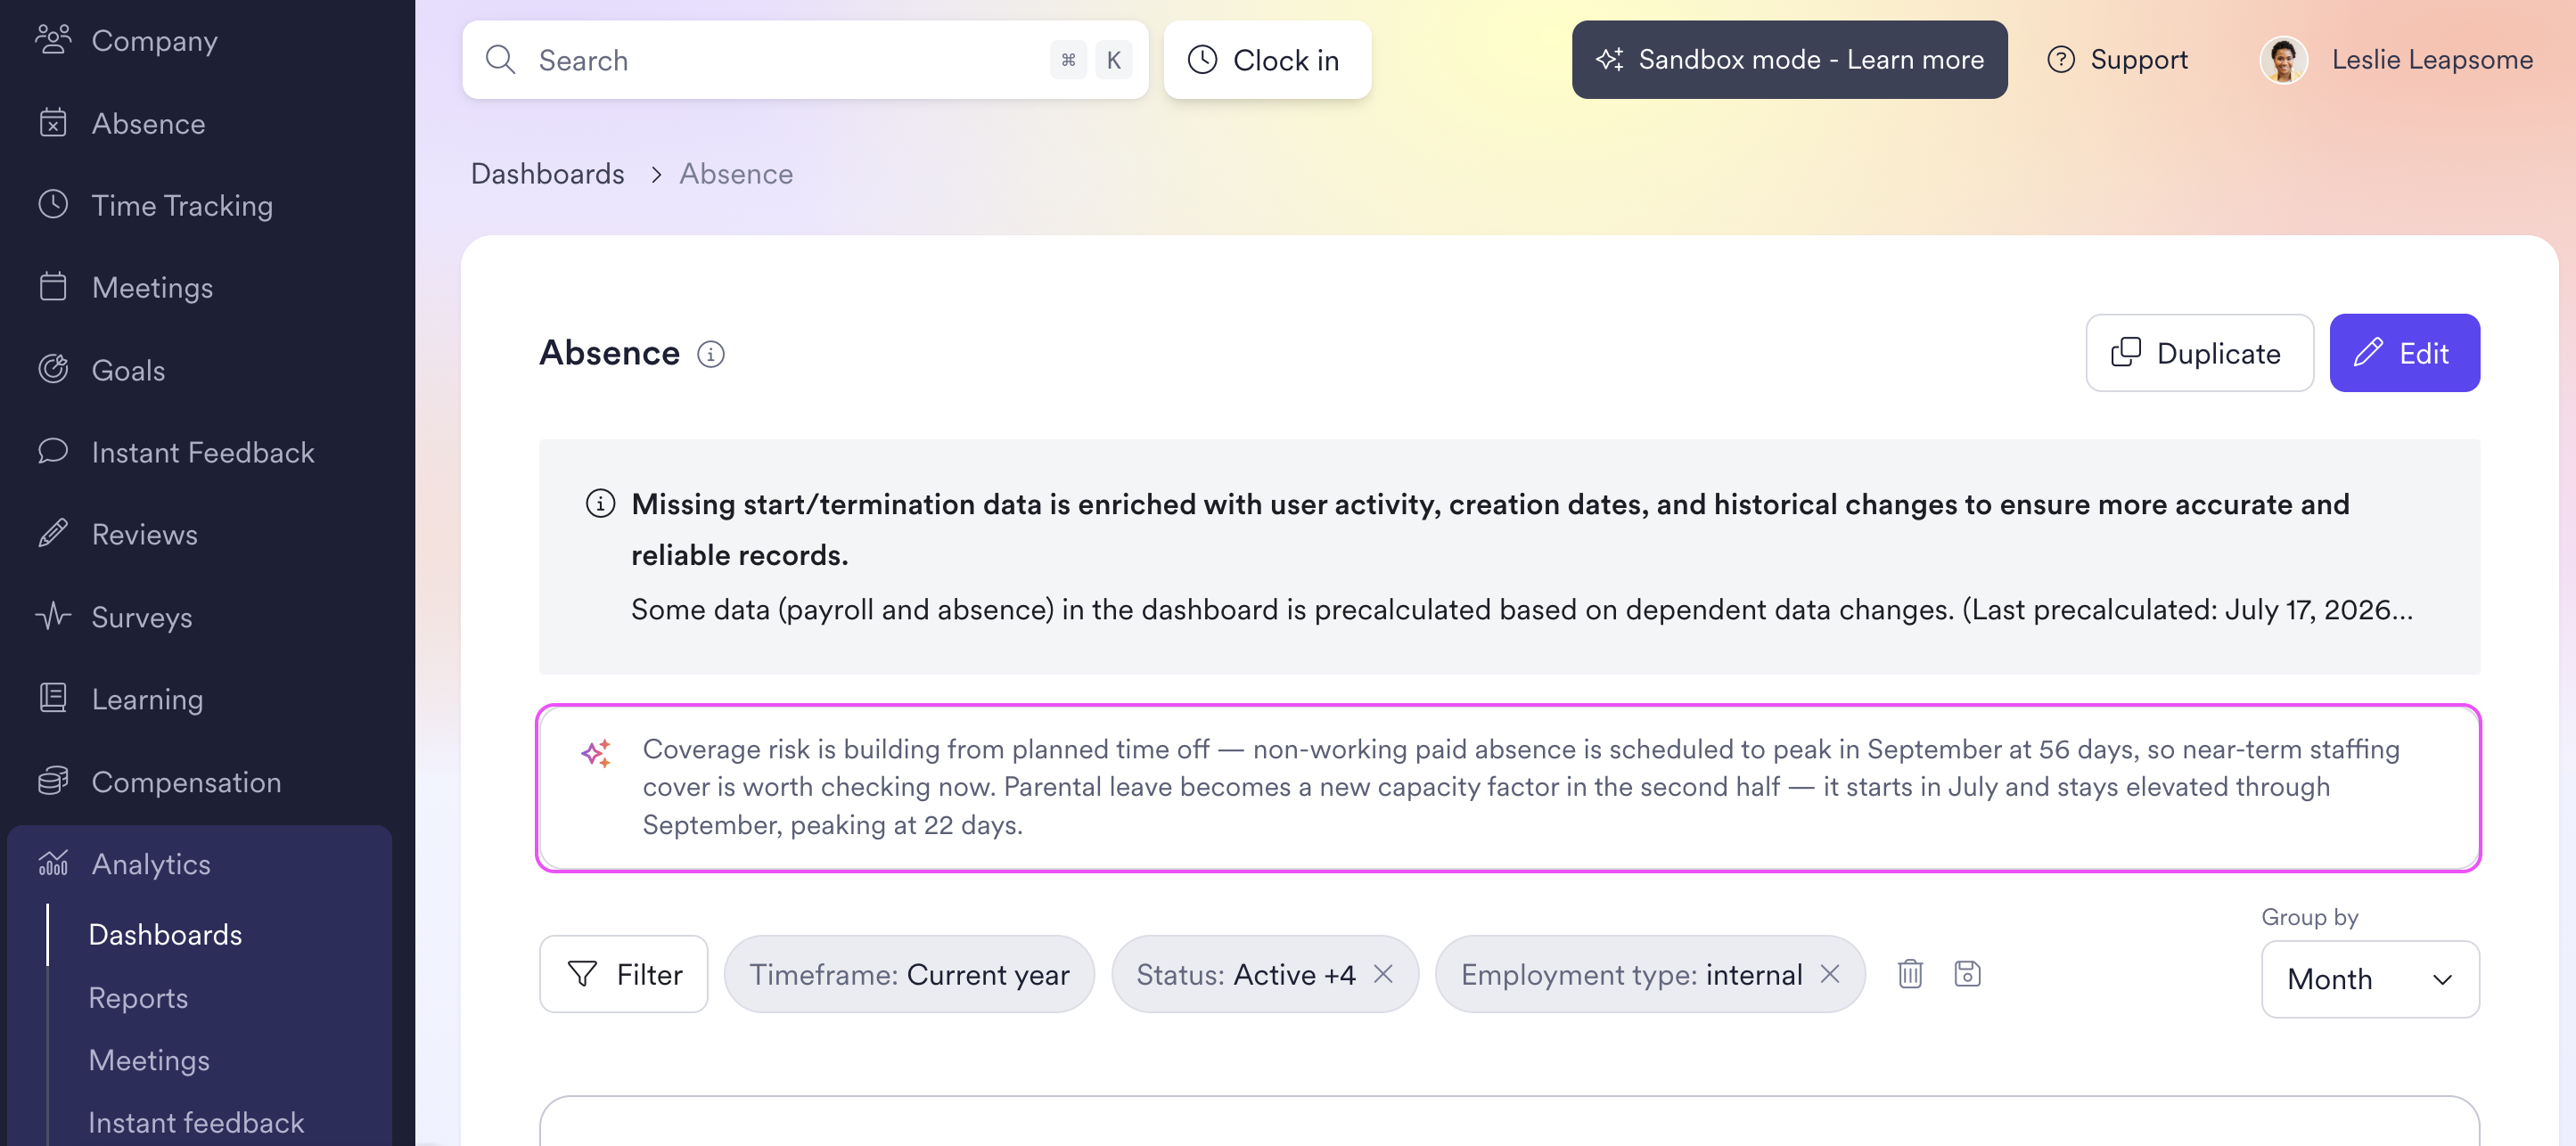Click the Analytics chart icon

pos(53,863)
